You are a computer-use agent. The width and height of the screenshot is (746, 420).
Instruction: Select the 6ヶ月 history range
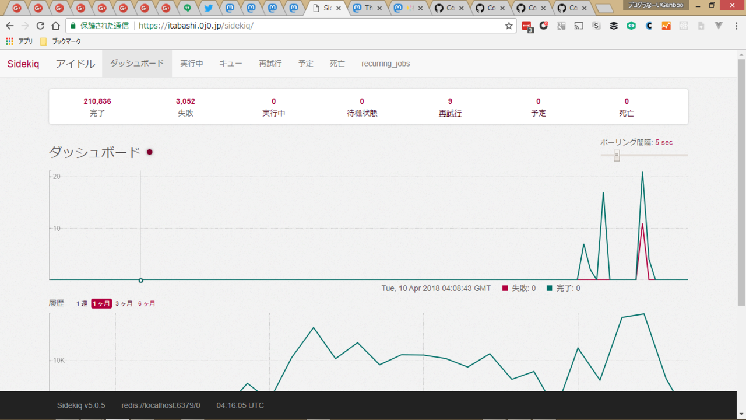pyautogui.click(x=146, y=303)
